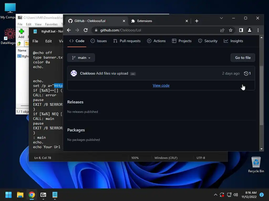The height and width of the screenshot is (201, 269).
Task: Click the Chrome forward arrow
Action: tap(77, 30)
